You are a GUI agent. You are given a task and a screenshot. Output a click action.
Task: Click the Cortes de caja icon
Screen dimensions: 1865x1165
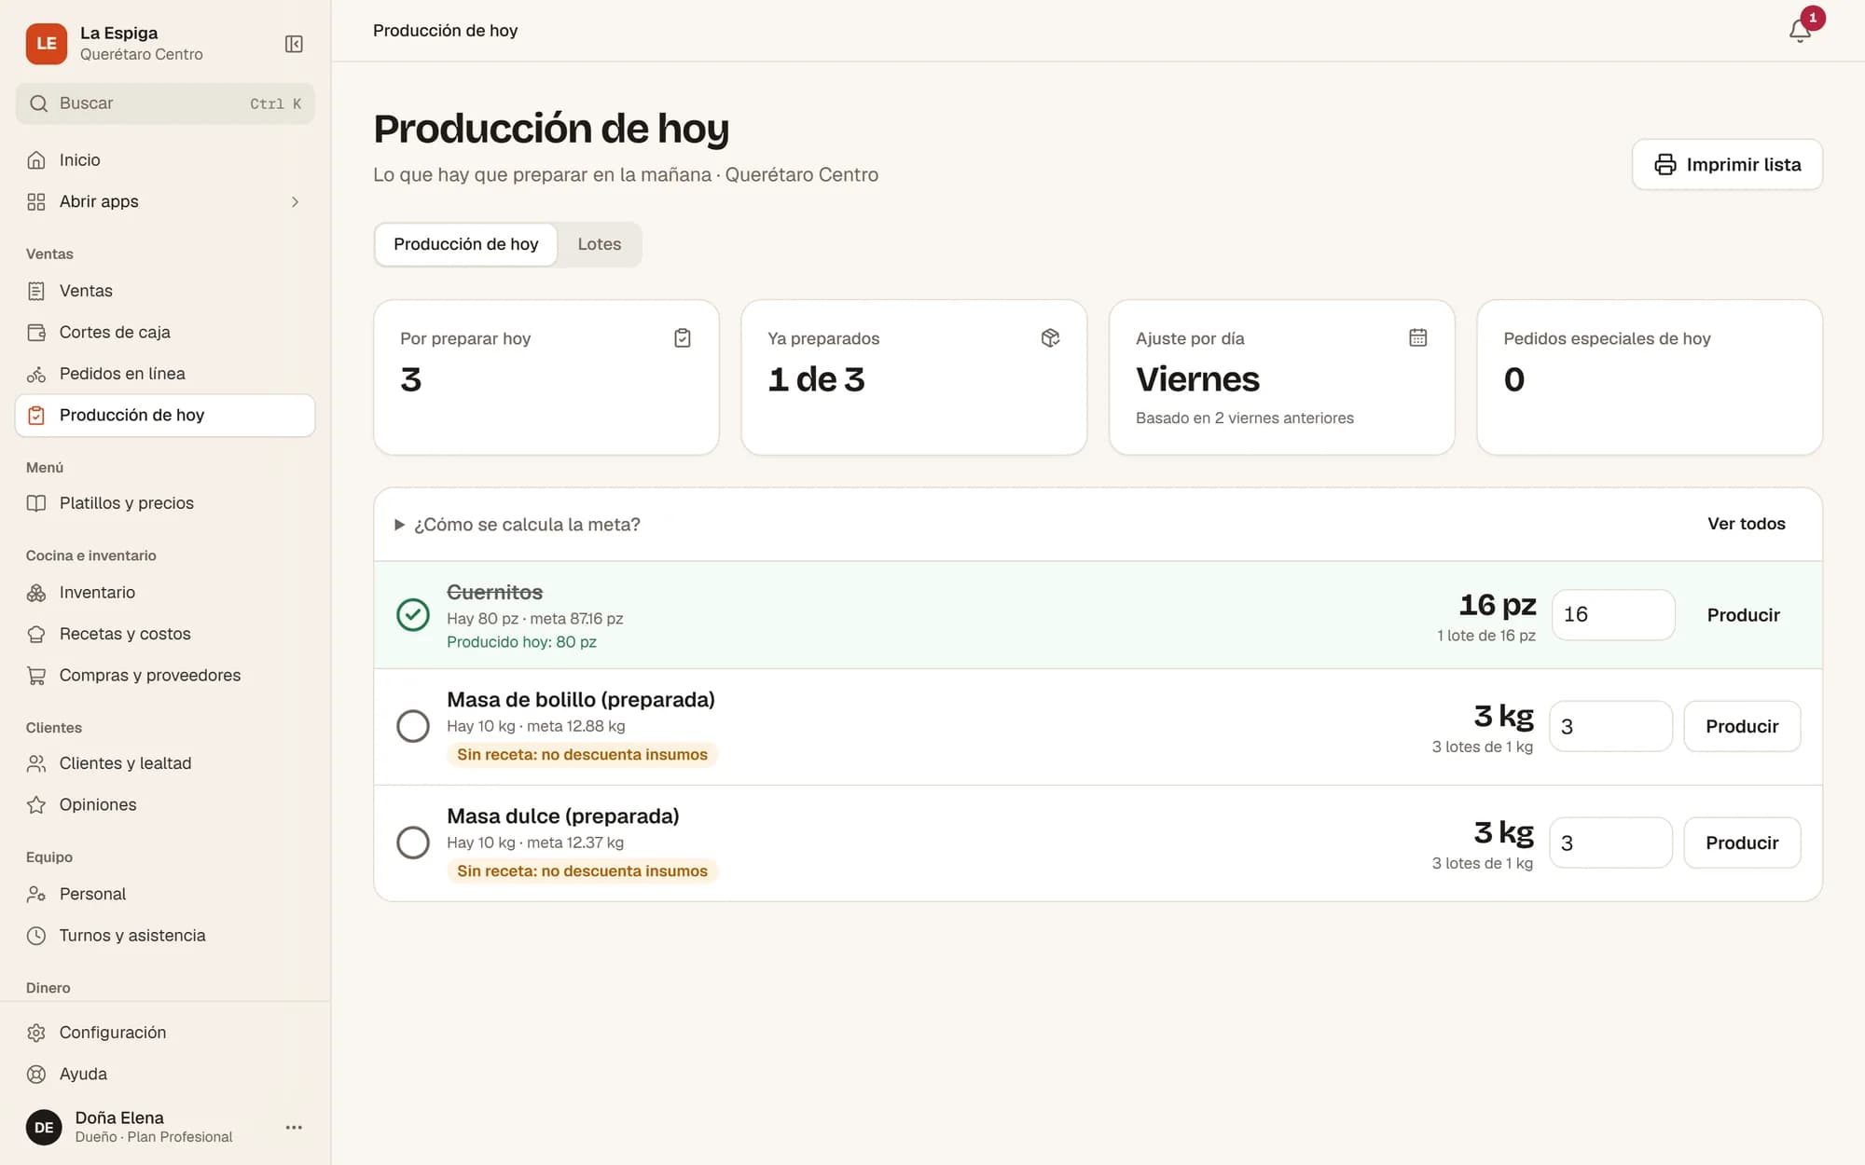point(36,332)
